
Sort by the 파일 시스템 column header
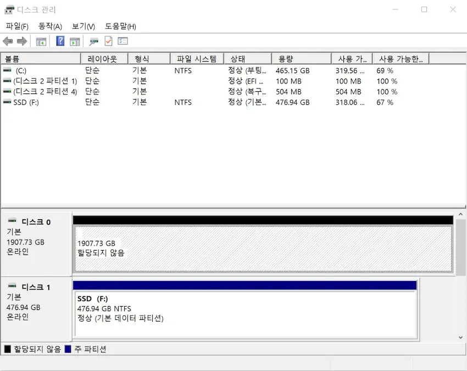click(197, 59)
